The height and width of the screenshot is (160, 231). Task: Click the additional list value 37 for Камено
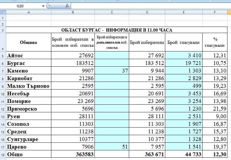click(112, 70)
